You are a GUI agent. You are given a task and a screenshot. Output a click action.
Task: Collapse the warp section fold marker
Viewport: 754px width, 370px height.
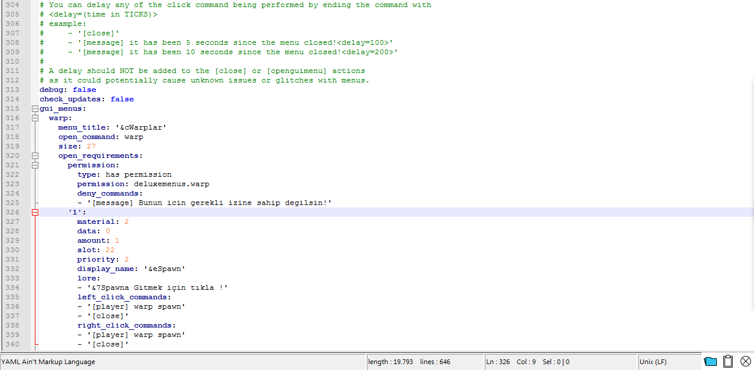(x=35, y=118)
